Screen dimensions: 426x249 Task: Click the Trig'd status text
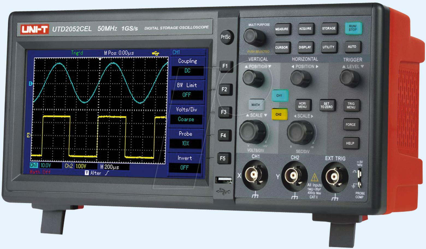click(77, 53)
